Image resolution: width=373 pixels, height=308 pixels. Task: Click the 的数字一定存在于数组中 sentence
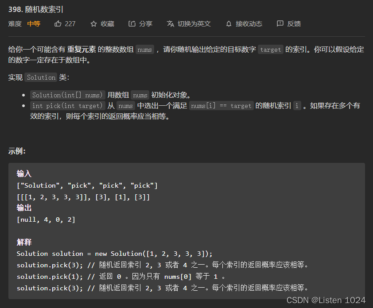pos(49,60)
